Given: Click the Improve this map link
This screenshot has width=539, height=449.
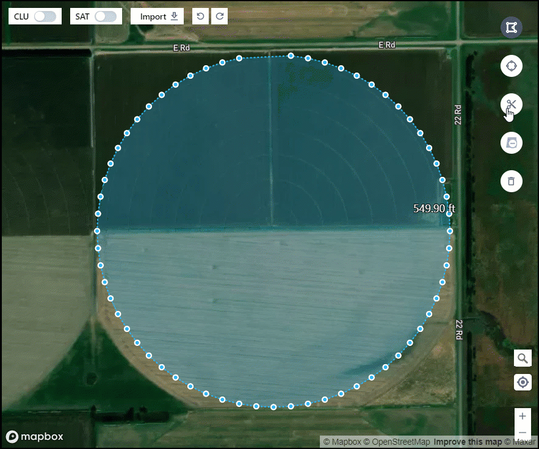Looking at the screenshot, I should (467, 442).
